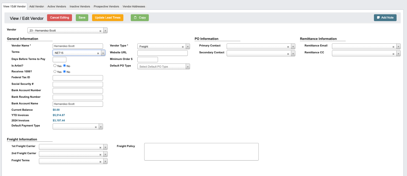This screenshot has height=176, width=407.
Task: Open the Inactive Vendors tab
Action: coord(80,6)
